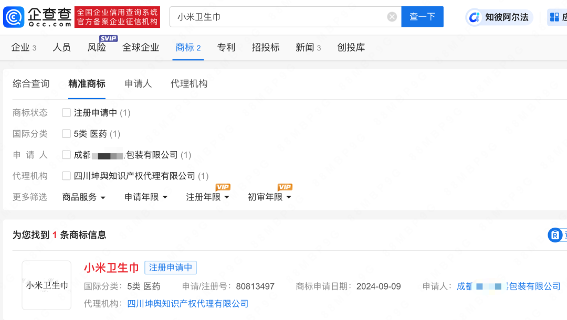Click the blue R trademark icon beside results
This screenshot has width=567, height=320.
pyautogui.click(x=555, y=235)
